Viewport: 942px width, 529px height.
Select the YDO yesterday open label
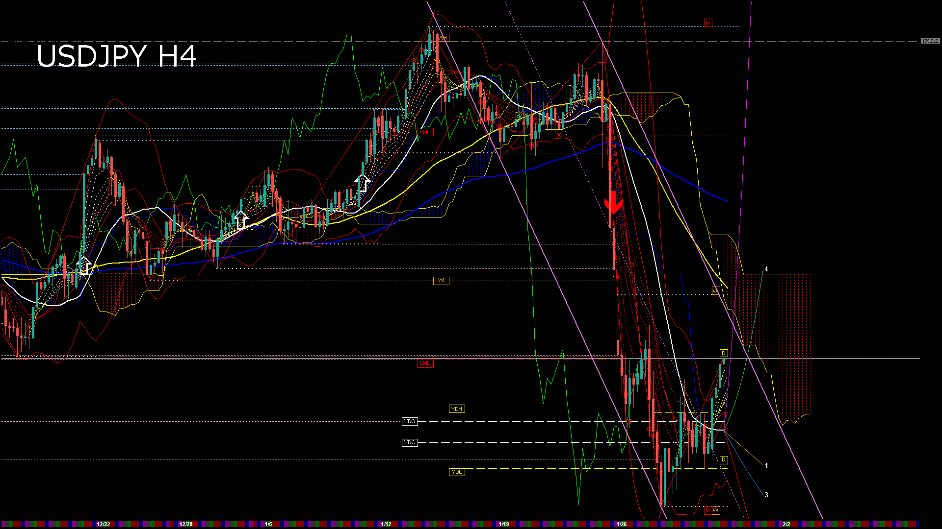click(410, 421)
